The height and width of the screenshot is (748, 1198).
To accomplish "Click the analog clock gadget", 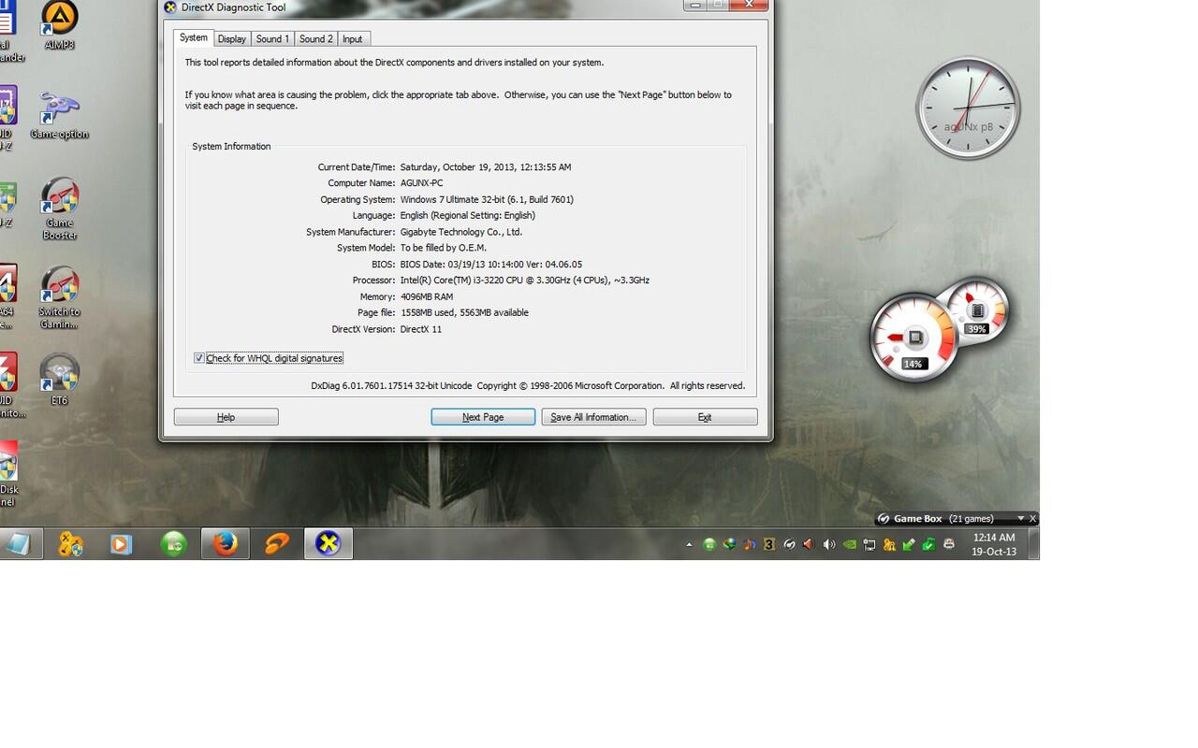I will pos(968,108).
